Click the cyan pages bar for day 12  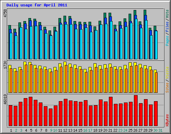point(66,42)
